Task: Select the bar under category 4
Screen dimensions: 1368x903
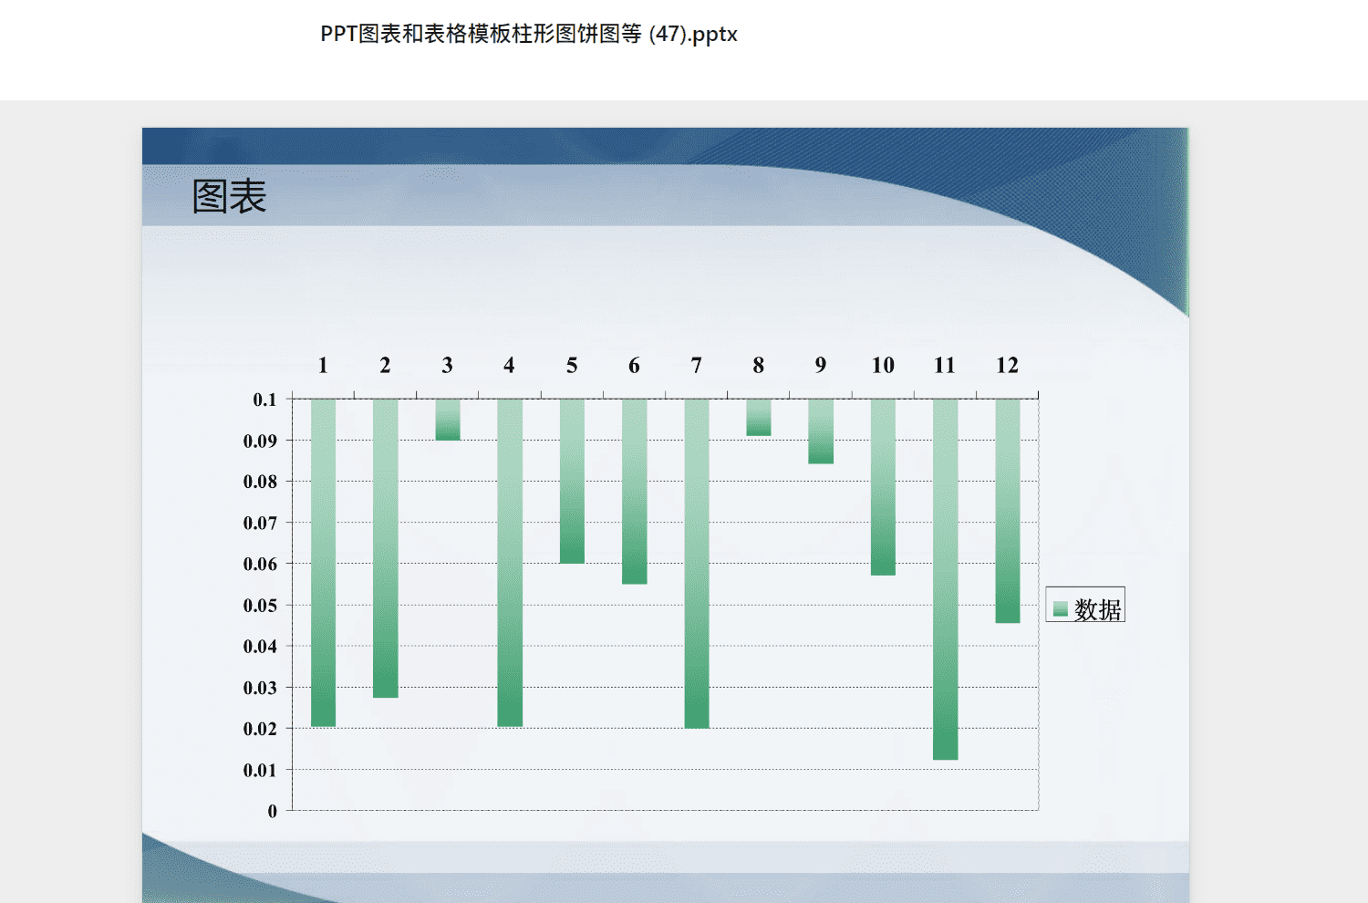Action: 510,563
